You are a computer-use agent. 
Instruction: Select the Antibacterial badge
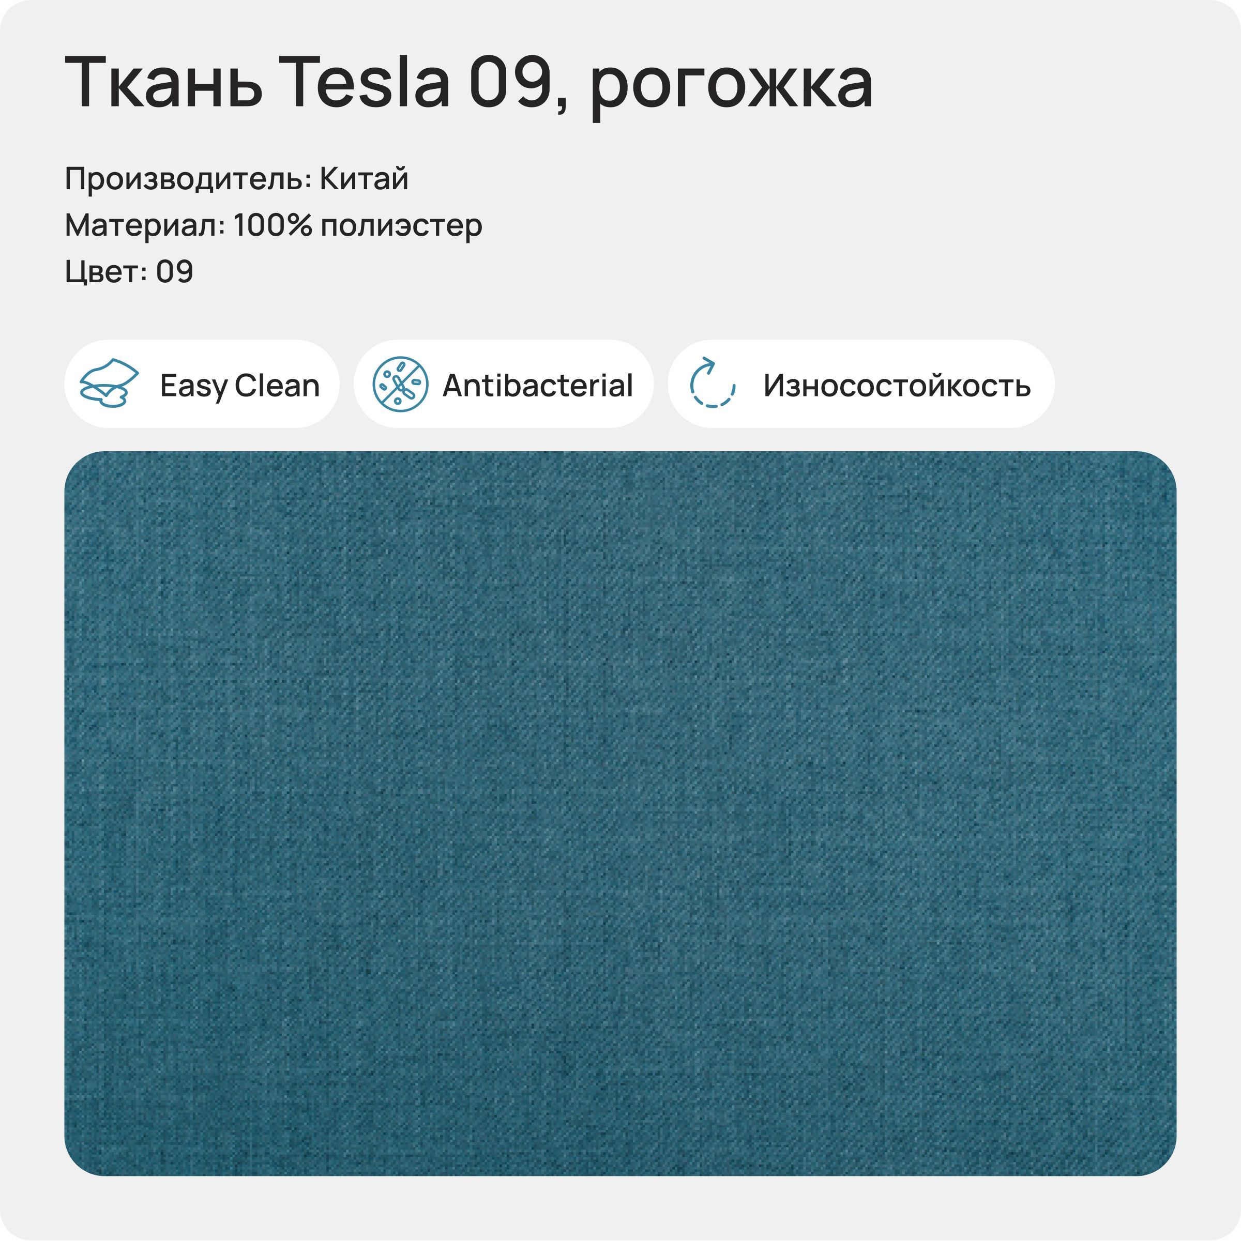click(503, 384)
